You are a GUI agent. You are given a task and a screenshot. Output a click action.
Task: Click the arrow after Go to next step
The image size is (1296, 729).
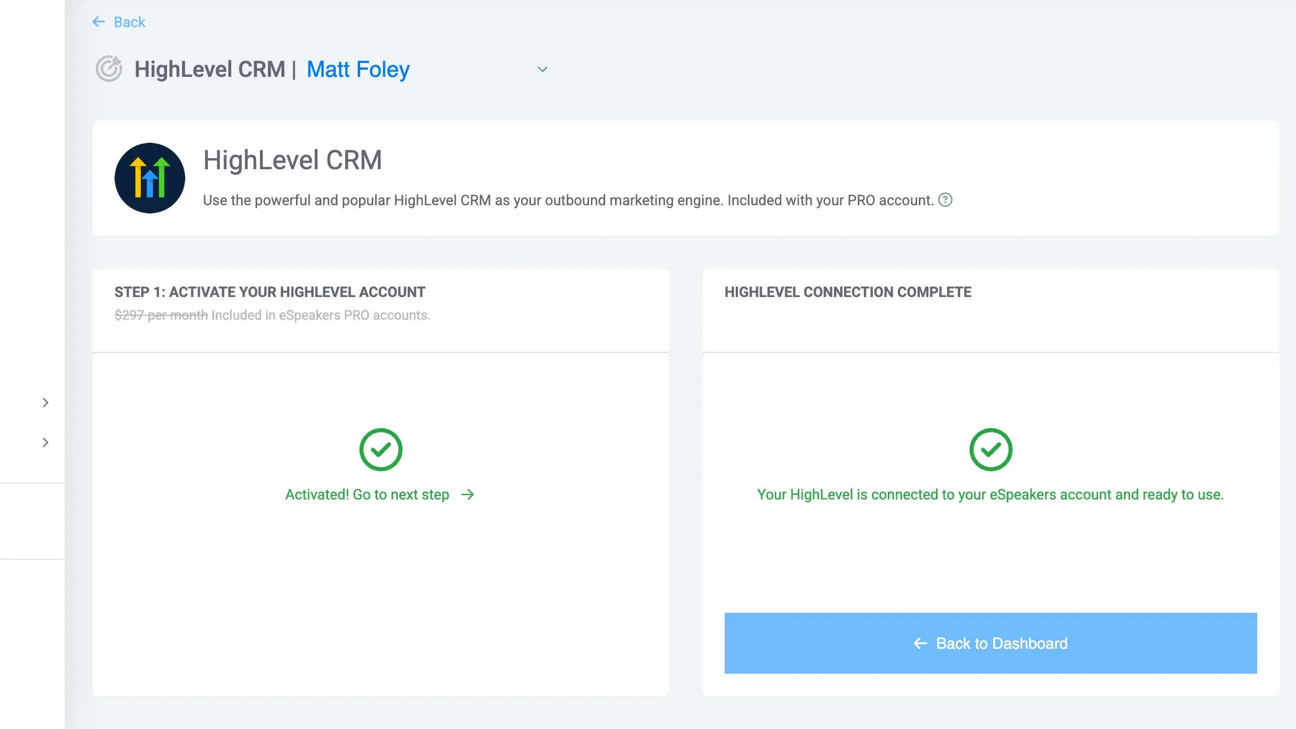point(468,494)
